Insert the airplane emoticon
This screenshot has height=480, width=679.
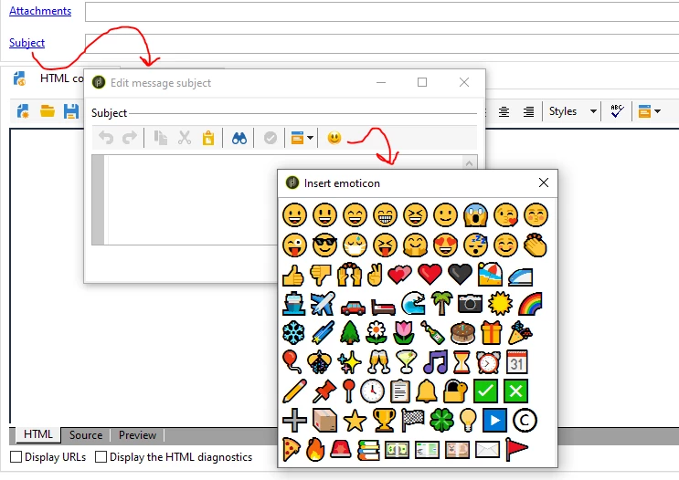point(323,304)
